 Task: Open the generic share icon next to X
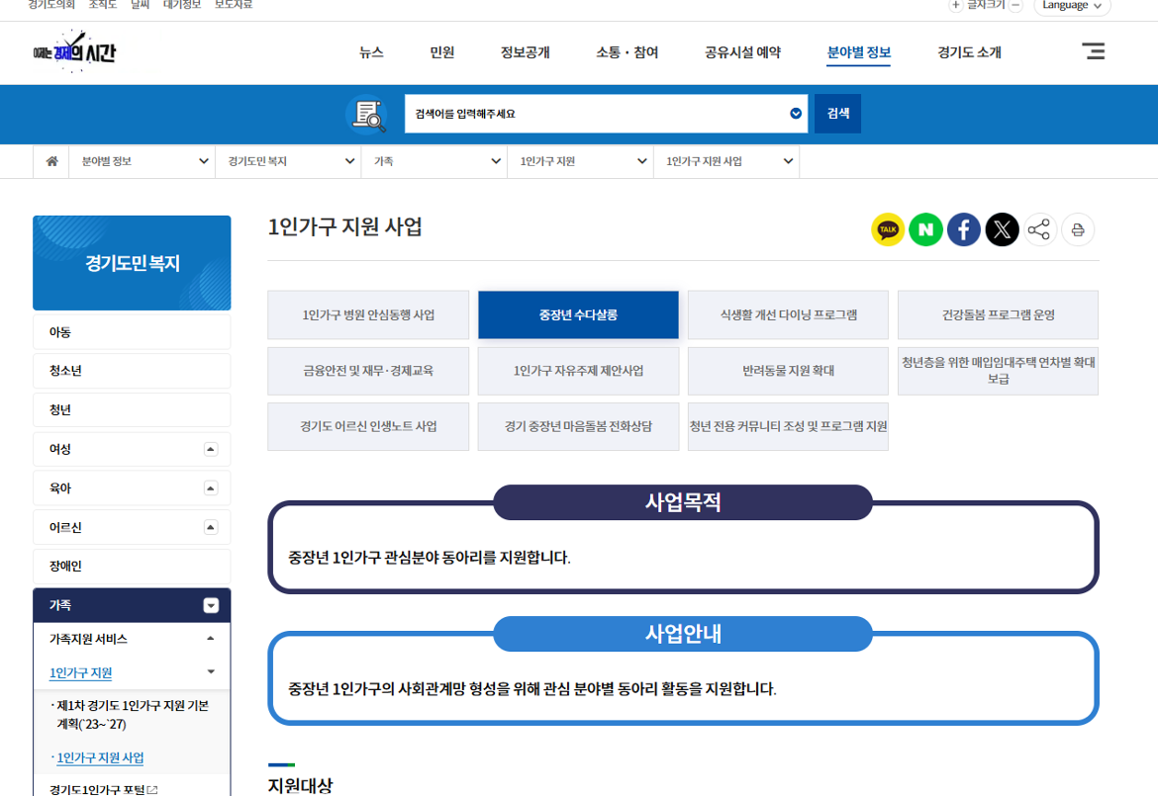(1039, 229)
